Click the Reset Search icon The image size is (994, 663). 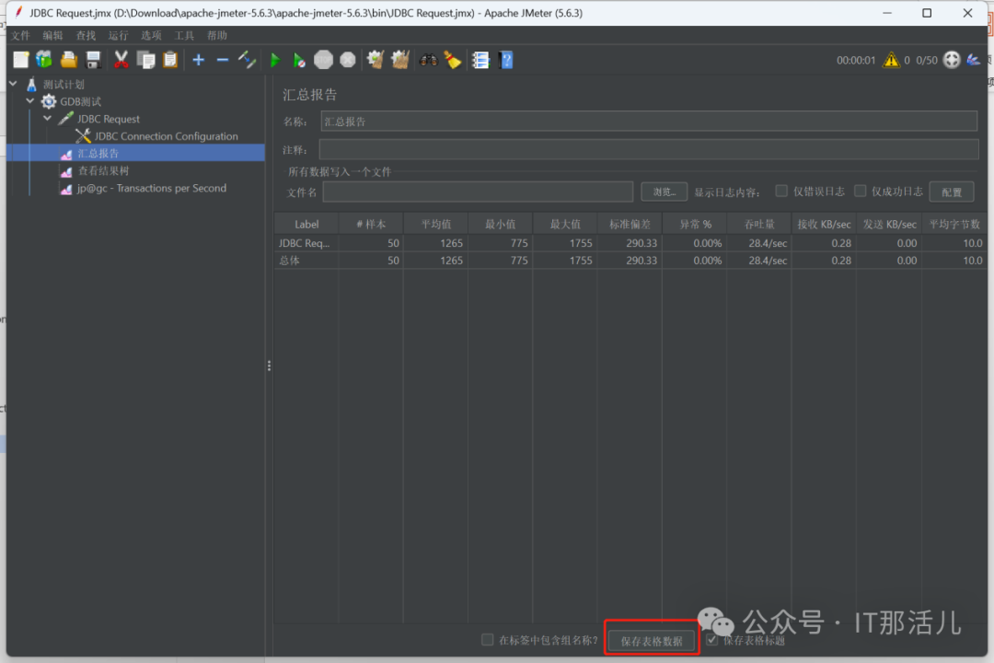pyautogui.click(x=453, y=60)
